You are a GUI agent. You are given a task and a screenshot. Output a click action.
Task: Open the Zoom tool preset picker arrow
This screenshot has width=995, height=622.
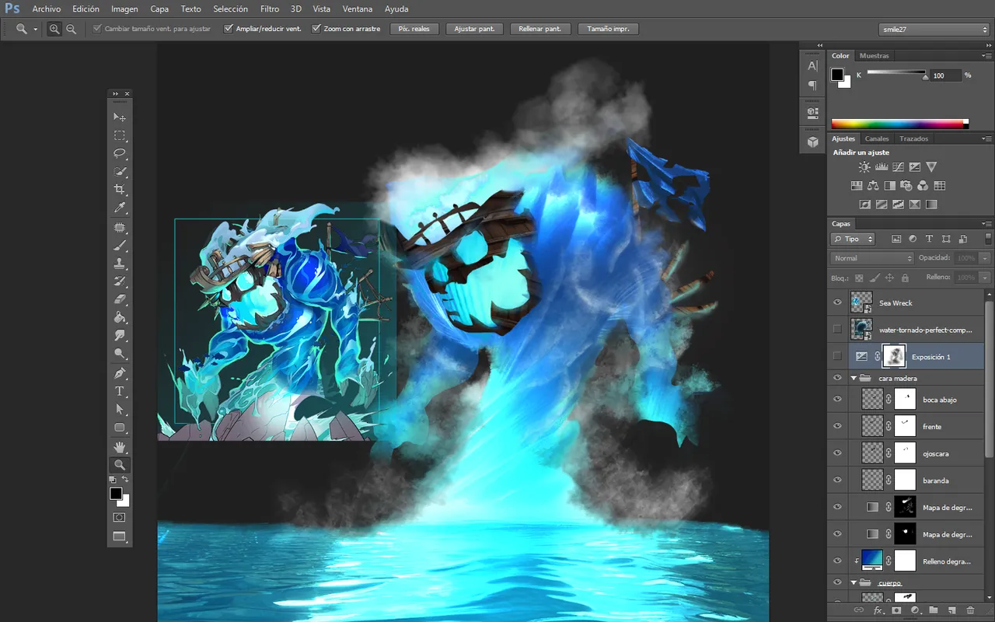36,30
